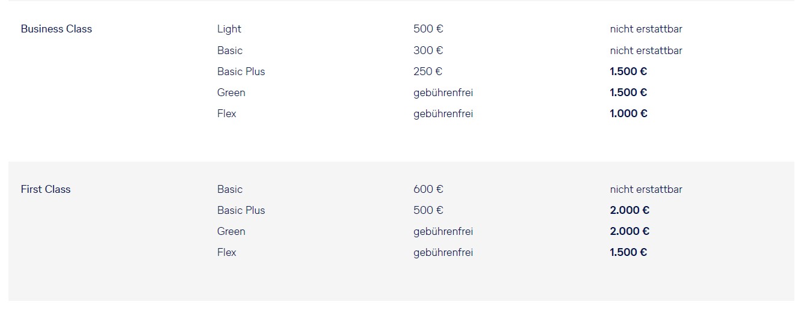Click "nicht erstattbar" for Business Light fare
The height and width of the screenshot is (319, 801).
pyautogui.click(x=646, y=29)
